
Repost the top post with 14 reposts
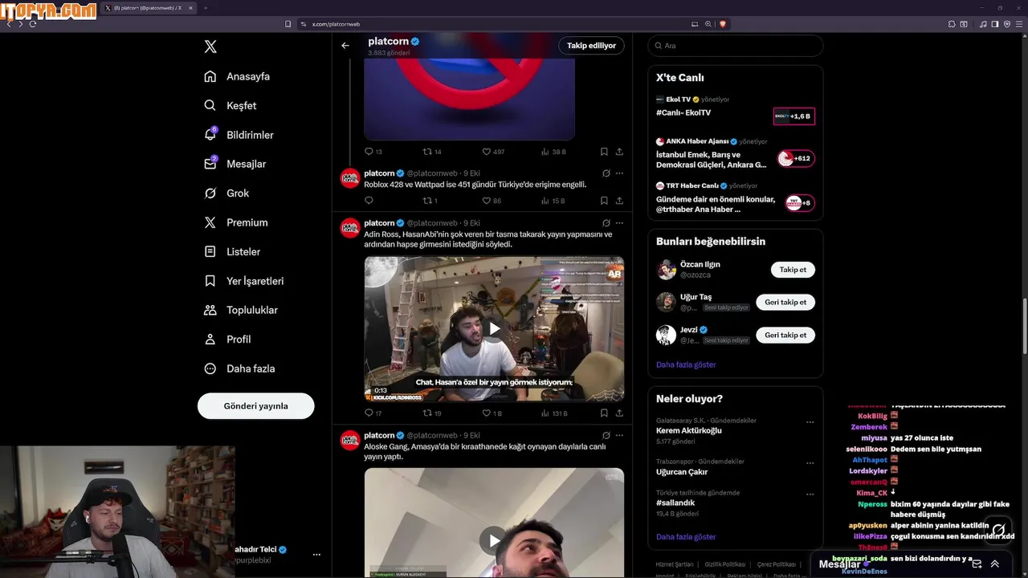432,152
